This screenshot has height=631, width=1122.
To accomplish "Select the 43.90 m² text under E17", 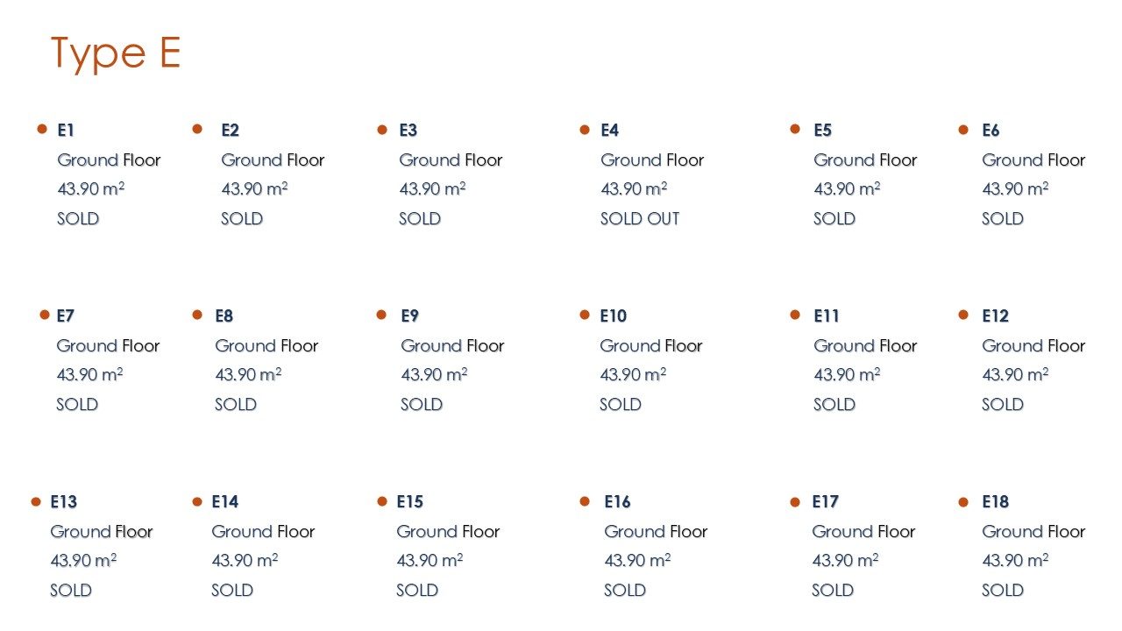I will click(845, 561).
